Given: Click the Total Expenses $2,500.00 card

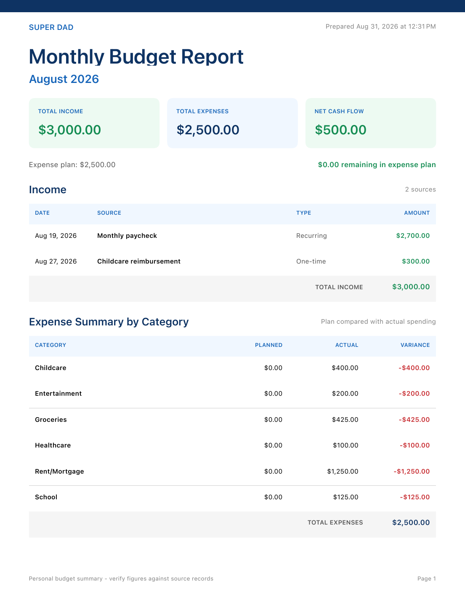Looking at the screenshot, I should click(x=232, y=123).
